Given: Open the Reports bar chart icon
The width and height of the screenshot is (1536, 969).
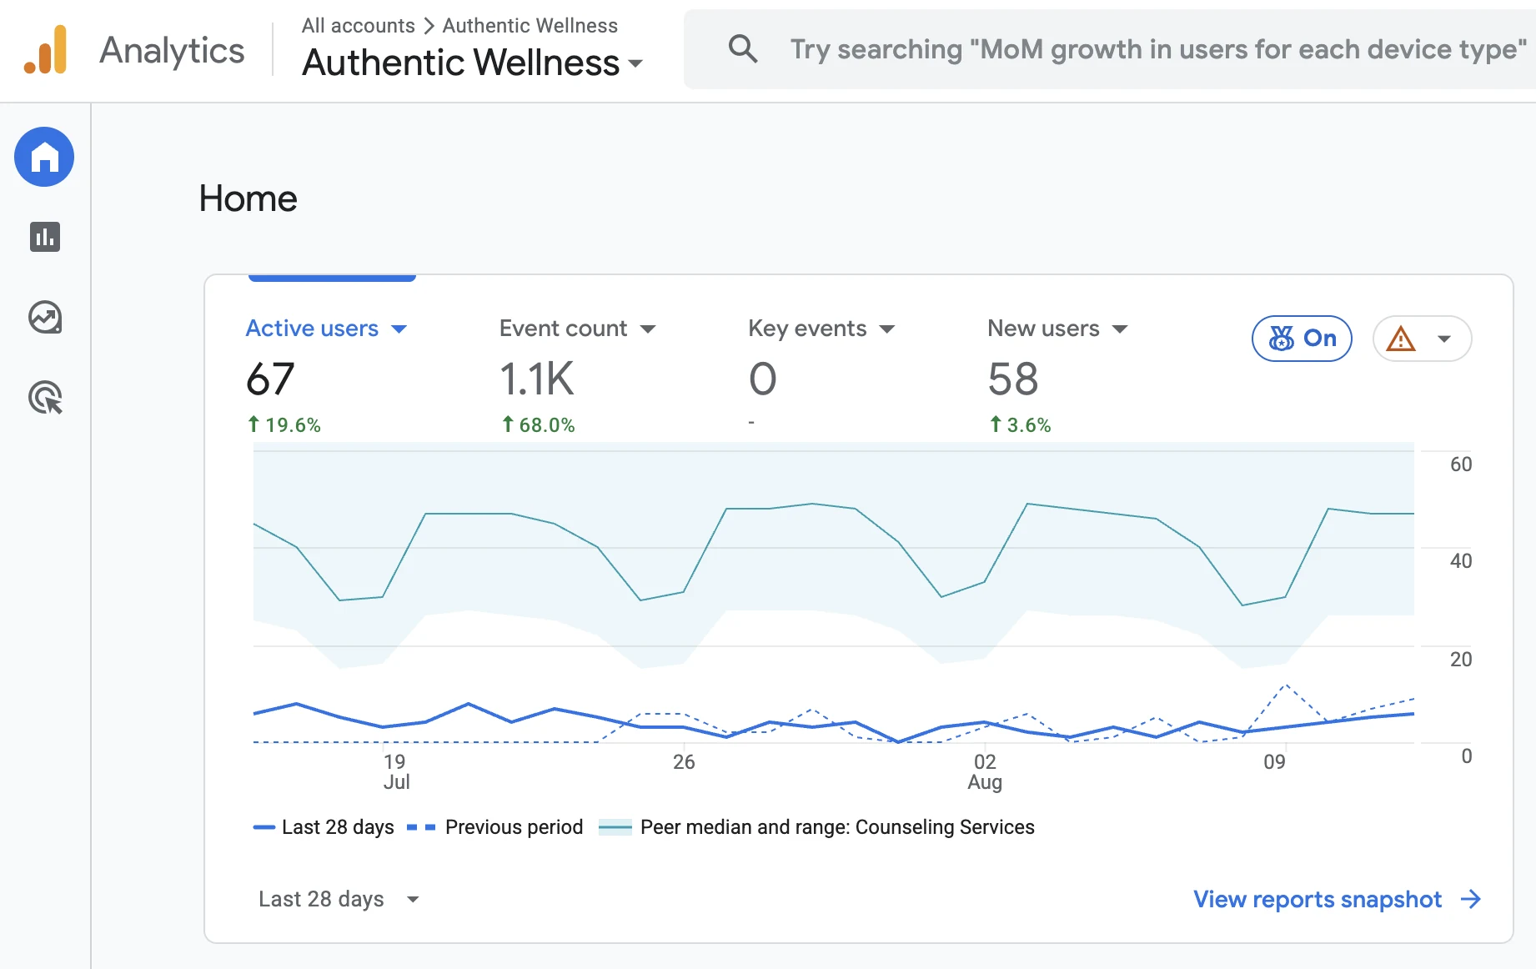Looking at the screenshot, I should [x=45, y=237].
